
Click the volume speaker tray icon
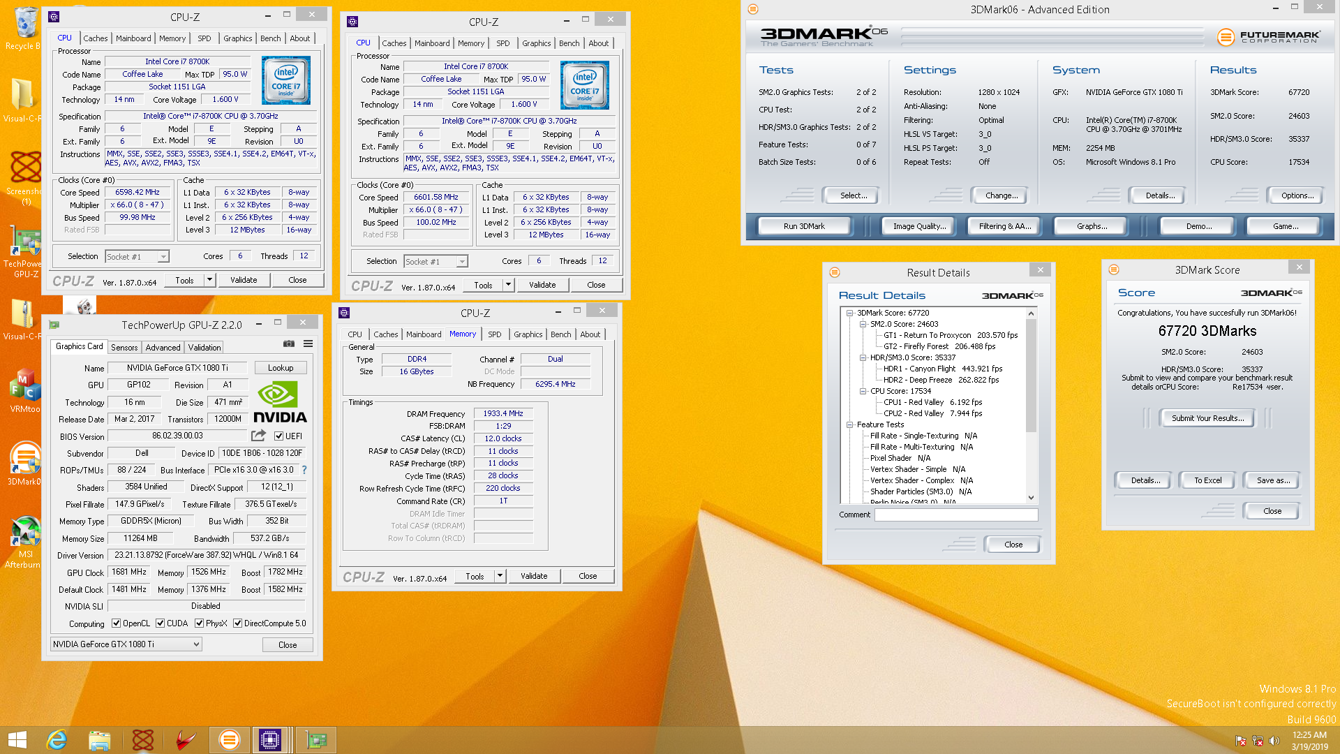tap(1274, 741)
